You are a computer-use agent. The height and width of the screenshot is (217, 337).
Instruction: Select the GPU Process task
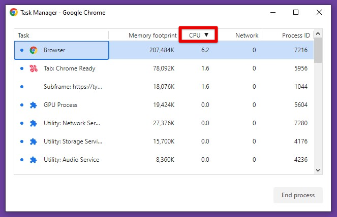coord(164,105)
